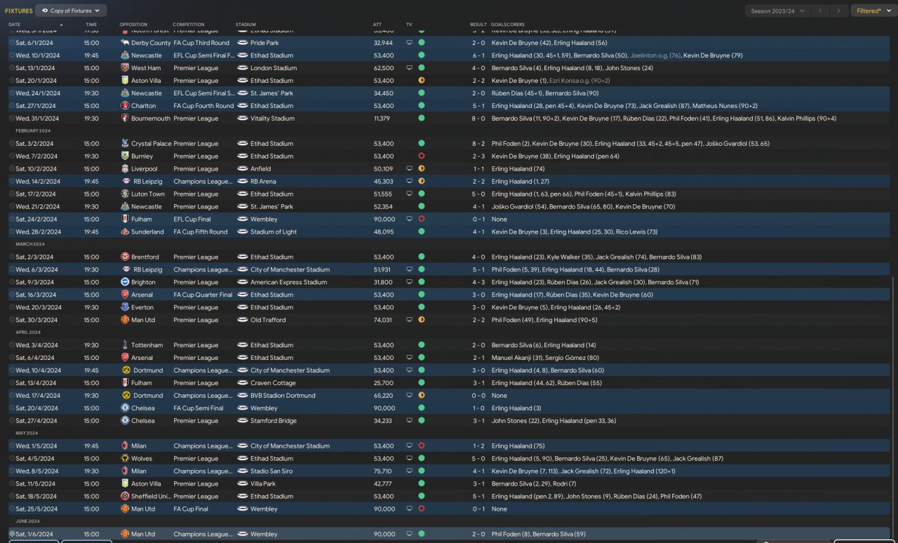898x543 pixels.
Task: Sort by the Goalscorers column header
Action: pos(507,25)
